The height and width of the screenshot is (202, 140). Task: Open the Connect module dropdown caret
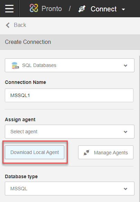(123, 9)
